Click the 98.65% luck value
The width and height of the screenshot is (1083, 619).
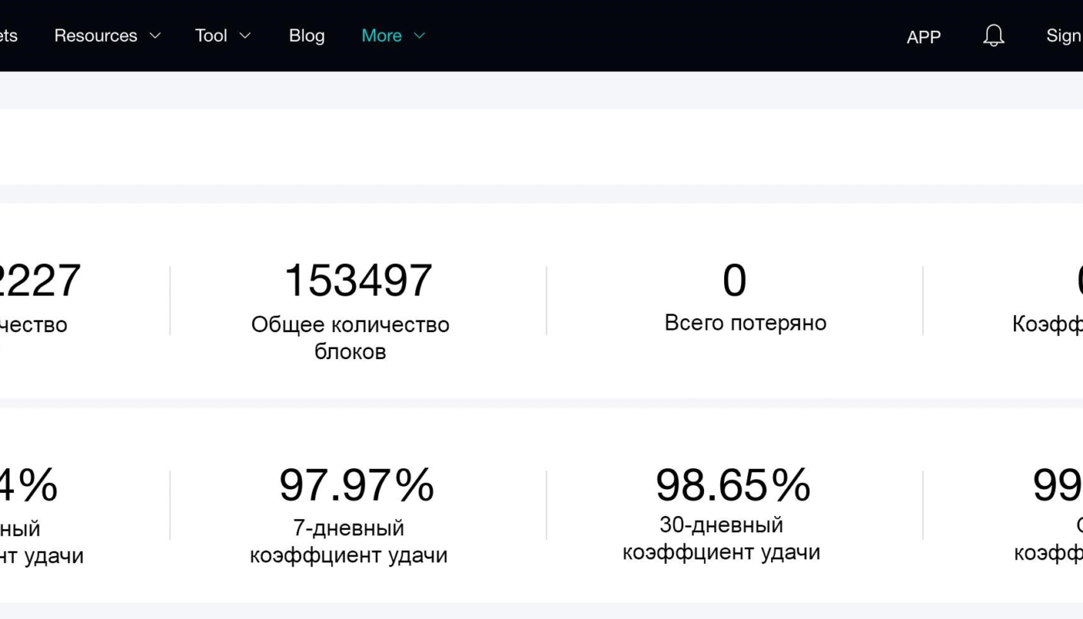click(733, 485)
